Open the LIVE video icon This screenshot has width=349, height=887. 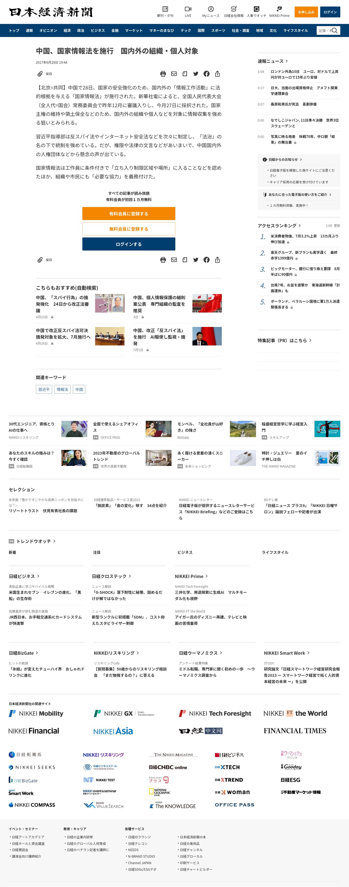pyautogui.click(x=188, y=9)
